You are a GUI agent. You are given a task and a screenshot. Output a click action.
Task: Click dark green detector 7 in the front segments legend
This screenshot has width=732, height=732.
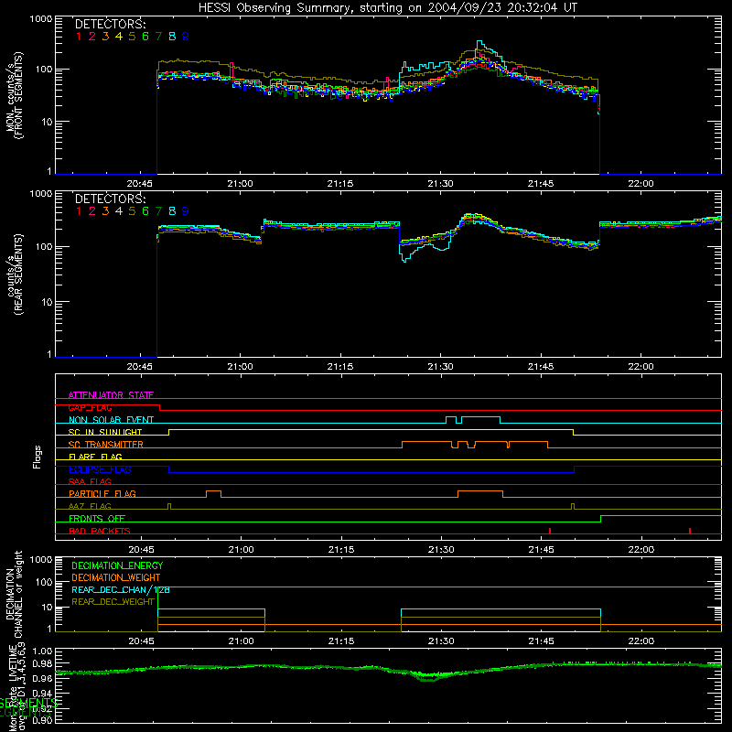pos(158,36)
